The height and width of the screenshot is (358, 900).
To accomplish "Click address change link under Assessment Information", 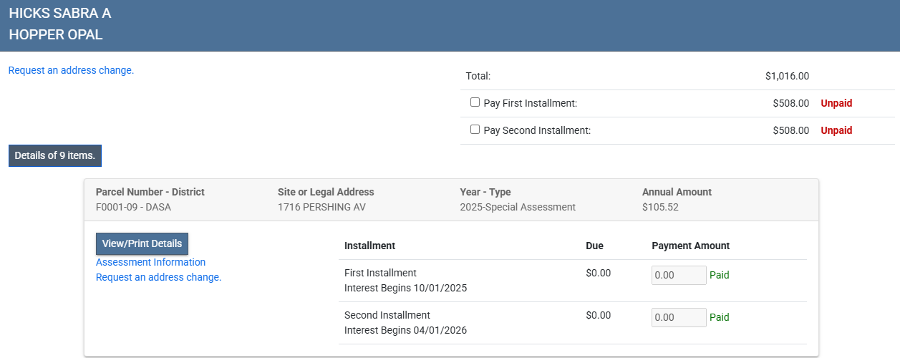I will coord(158,277).
